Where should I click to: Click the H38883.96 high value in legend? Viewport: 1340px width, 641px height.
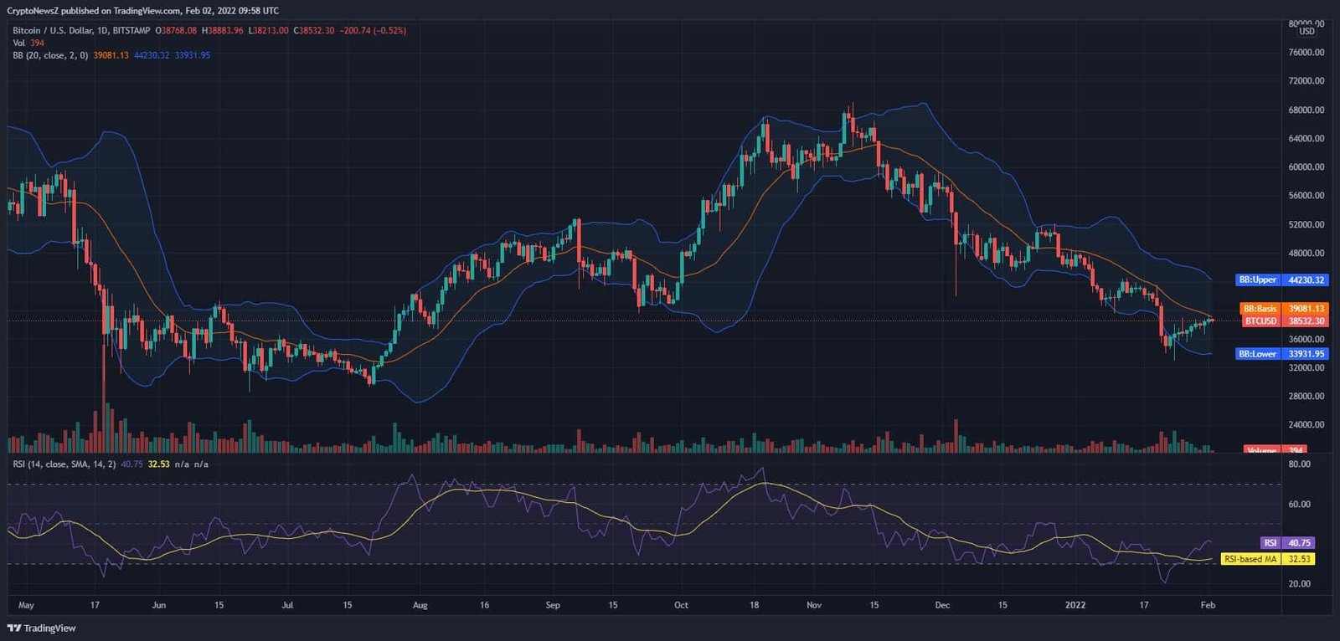pyautogui.click(x=222, y=30)
